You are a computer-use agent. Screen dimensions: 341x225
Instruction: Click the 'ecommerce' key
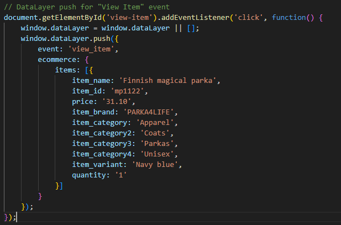(x=57, y=59)
